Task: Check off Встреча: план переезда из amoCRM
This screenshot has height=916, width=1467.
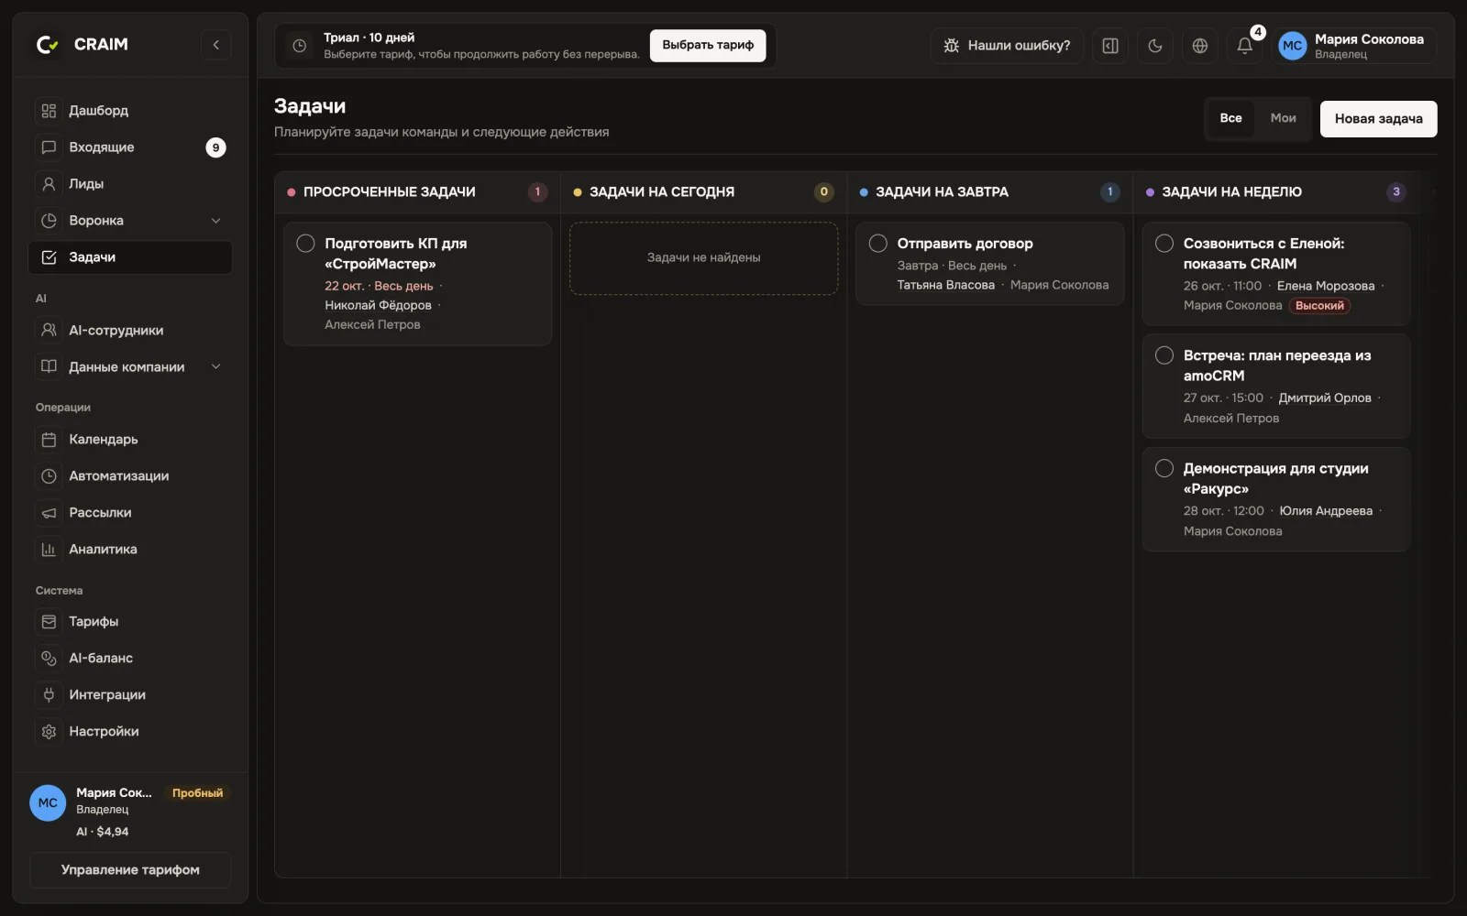Action: 1164,355
